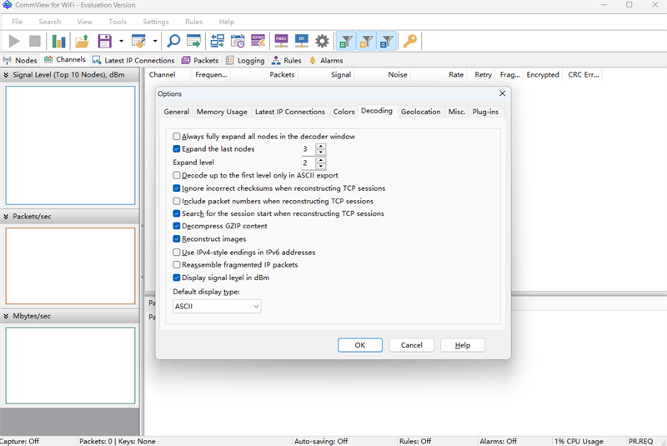Click the Encrypted column header
Viewport: 667px width, 446px height.
click(x=543, y=75)
